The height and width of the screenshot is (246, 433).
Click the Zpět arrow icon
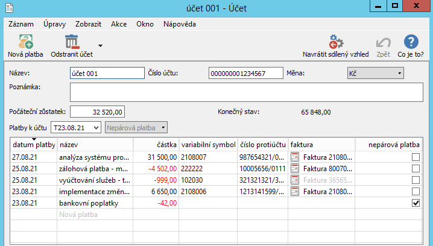(382, 42)
